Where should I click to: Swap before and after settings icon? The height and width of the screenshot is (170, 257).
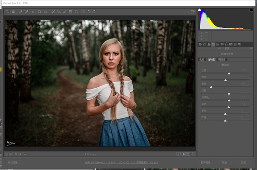[x=184, y=154]
